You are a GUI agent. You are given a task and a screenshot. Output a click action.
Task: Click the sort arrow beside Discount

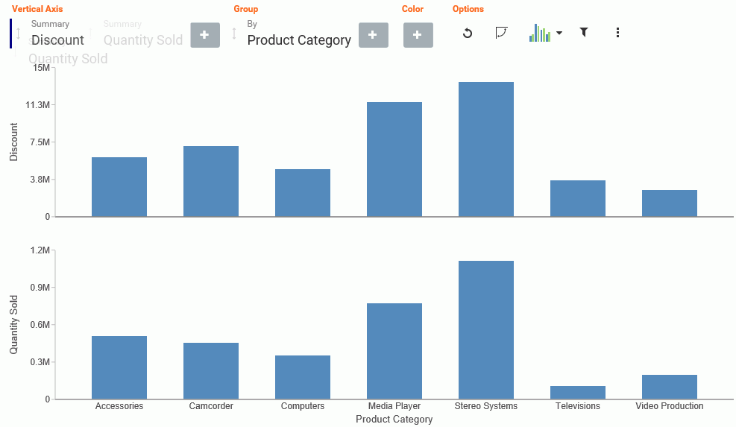point(19,34)
